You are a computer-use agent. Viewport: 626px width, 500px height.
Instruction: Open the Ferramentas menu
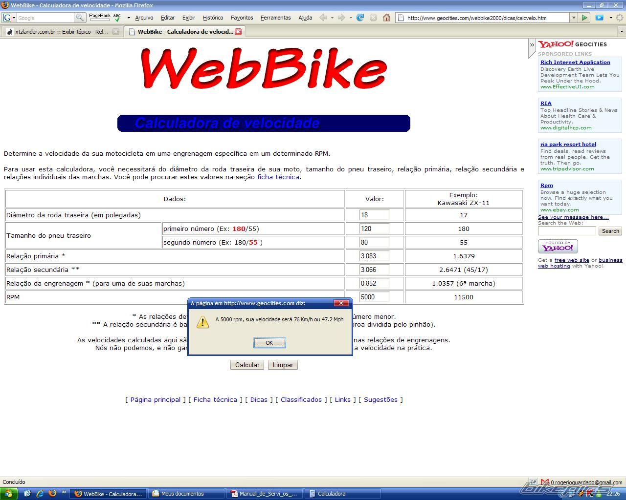click(275, 18)
